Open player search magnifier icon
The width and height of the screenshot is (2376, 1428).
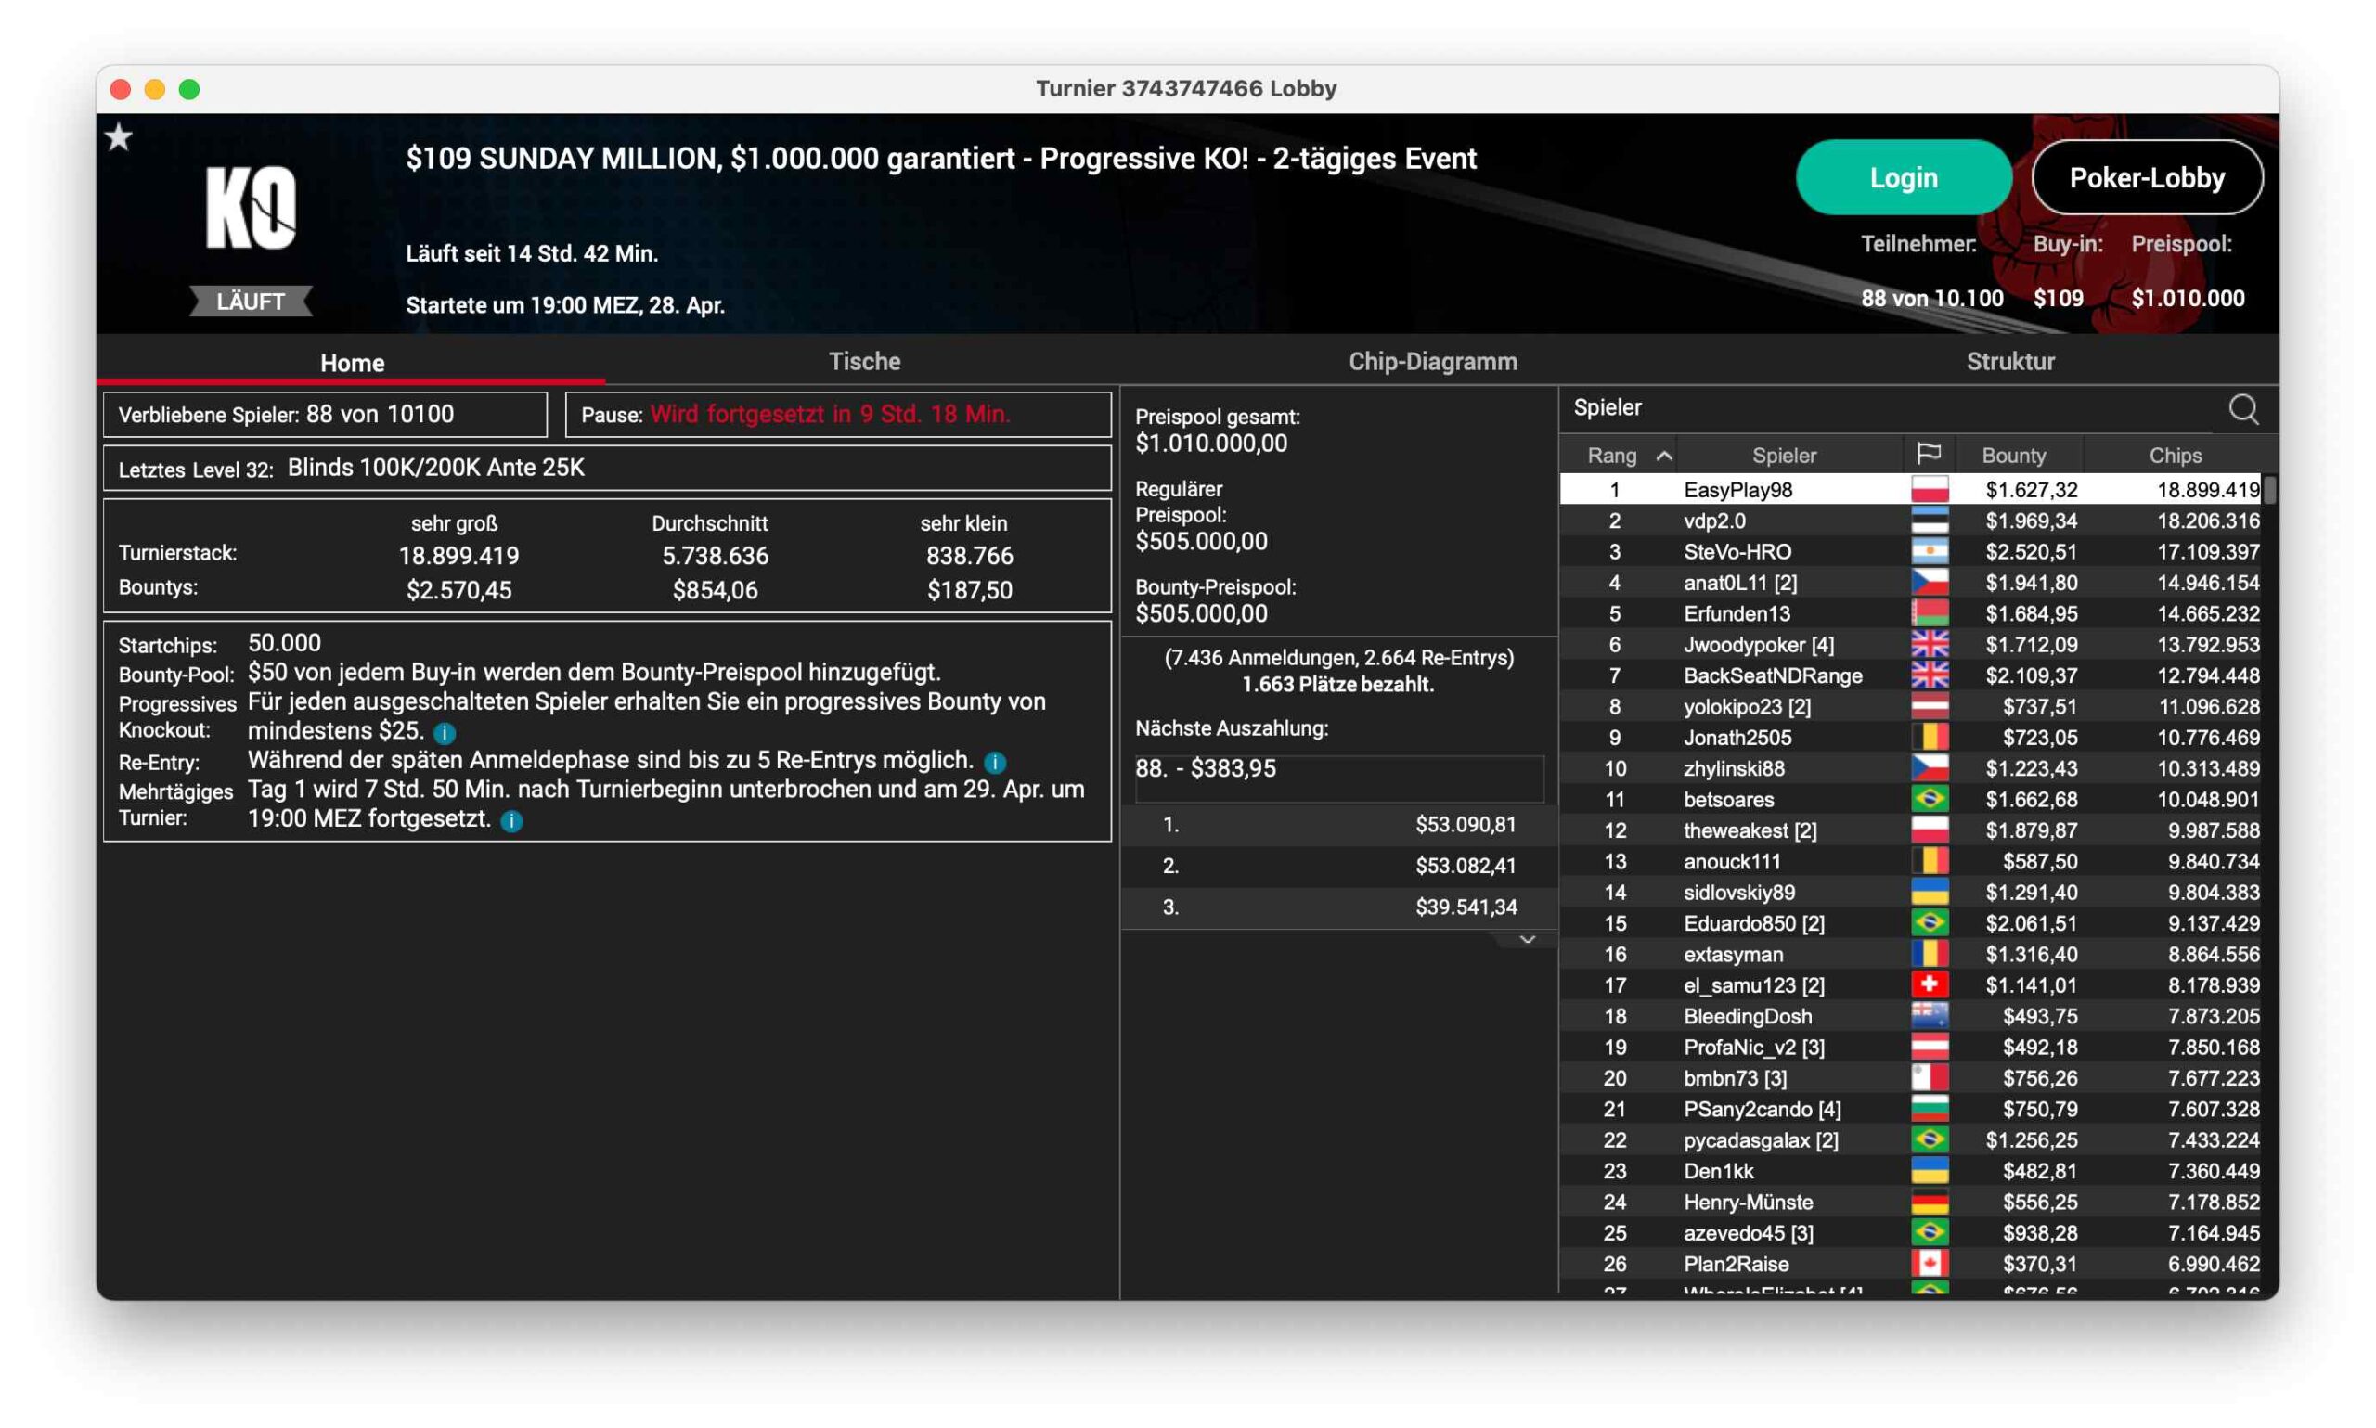(x=2242, y=409)
